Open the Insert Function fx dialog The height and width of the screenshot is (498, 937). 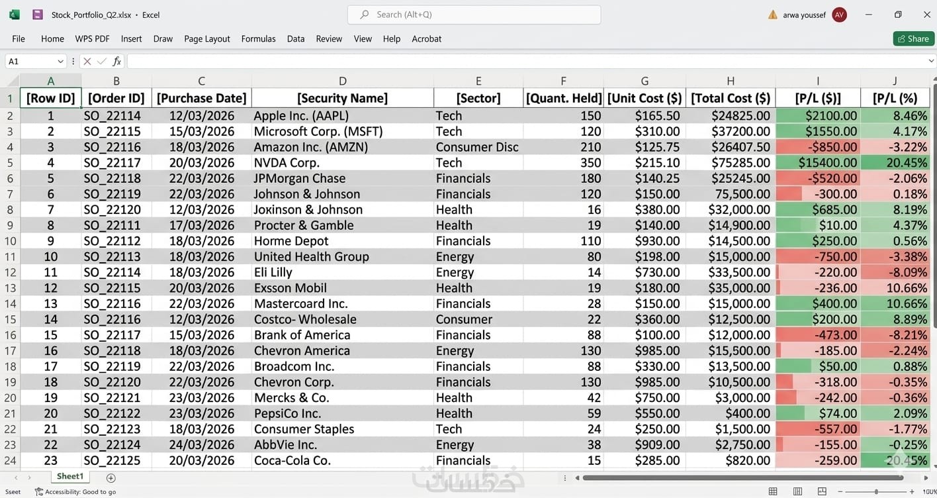[x=117, y=61]
